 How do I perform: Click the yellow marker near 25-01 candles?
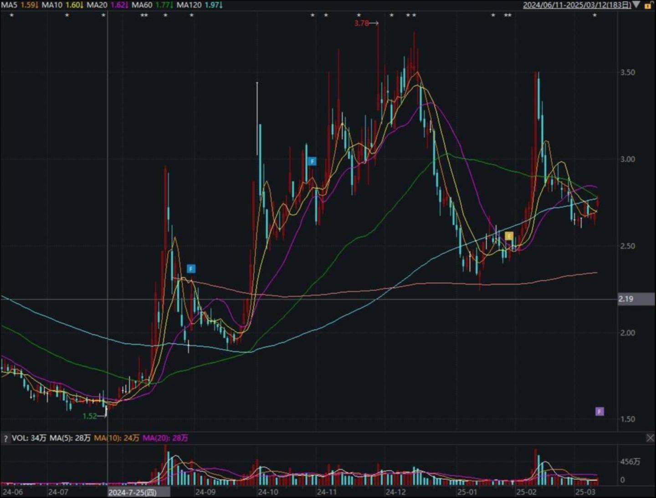pyautogui.click(x=509, y=236)
